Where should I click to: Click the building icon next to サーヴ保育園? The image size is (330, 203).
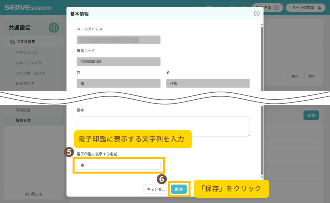[x=319, y=8]
